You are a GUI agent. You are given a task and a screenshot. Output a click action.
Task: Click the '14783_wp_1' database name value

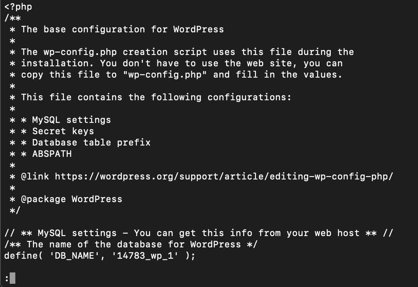[x=145, y=256]
